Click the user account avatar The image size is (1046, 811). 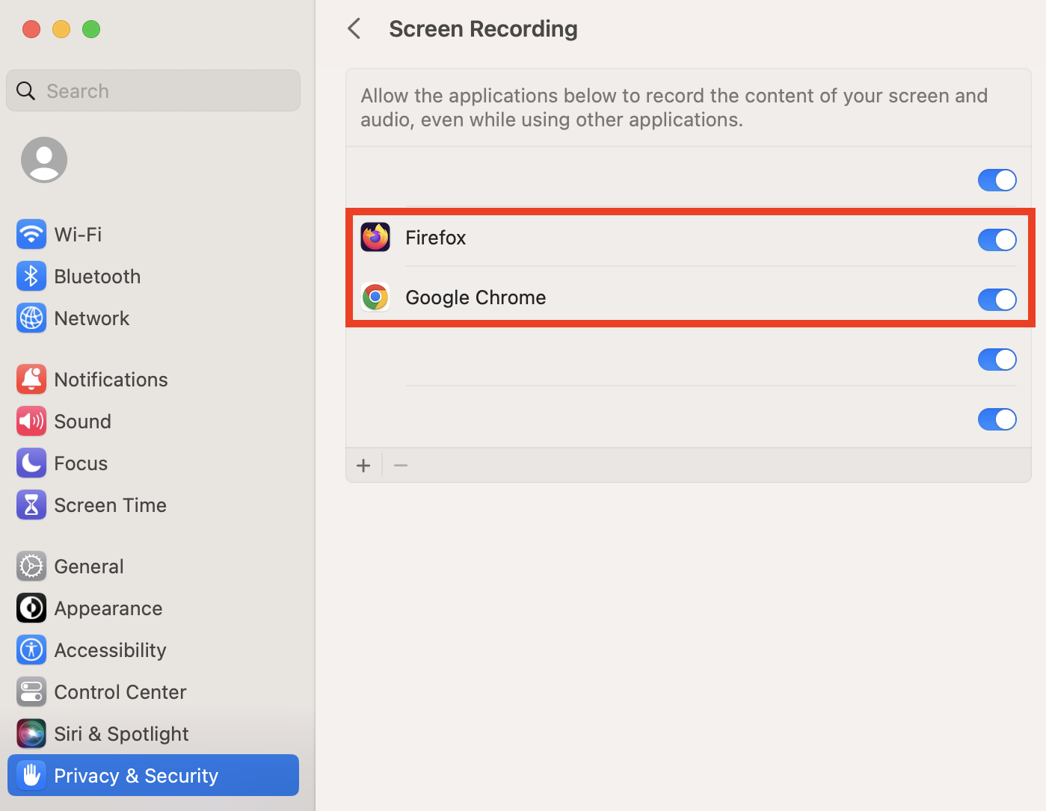click(44, 160)
